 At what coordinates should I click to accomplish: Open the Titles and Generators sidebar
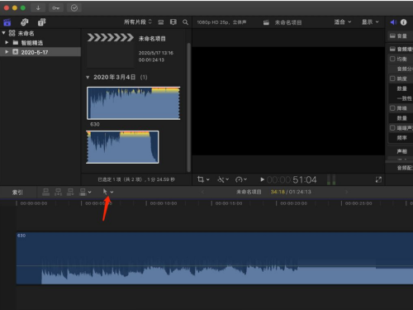point(41,22)
